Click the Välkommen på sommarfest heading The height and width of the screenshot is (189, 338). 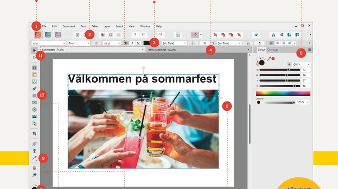[142, 79]
